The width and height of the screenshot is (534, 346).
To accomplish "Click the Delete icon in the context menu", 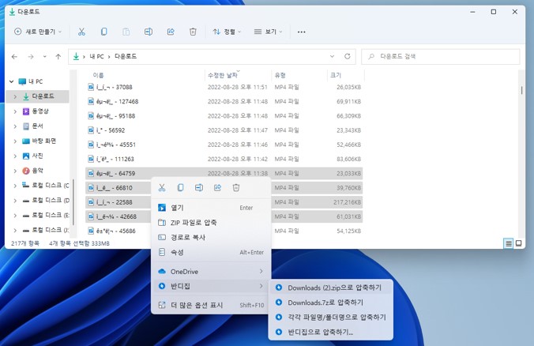I will tap(236, 188).
